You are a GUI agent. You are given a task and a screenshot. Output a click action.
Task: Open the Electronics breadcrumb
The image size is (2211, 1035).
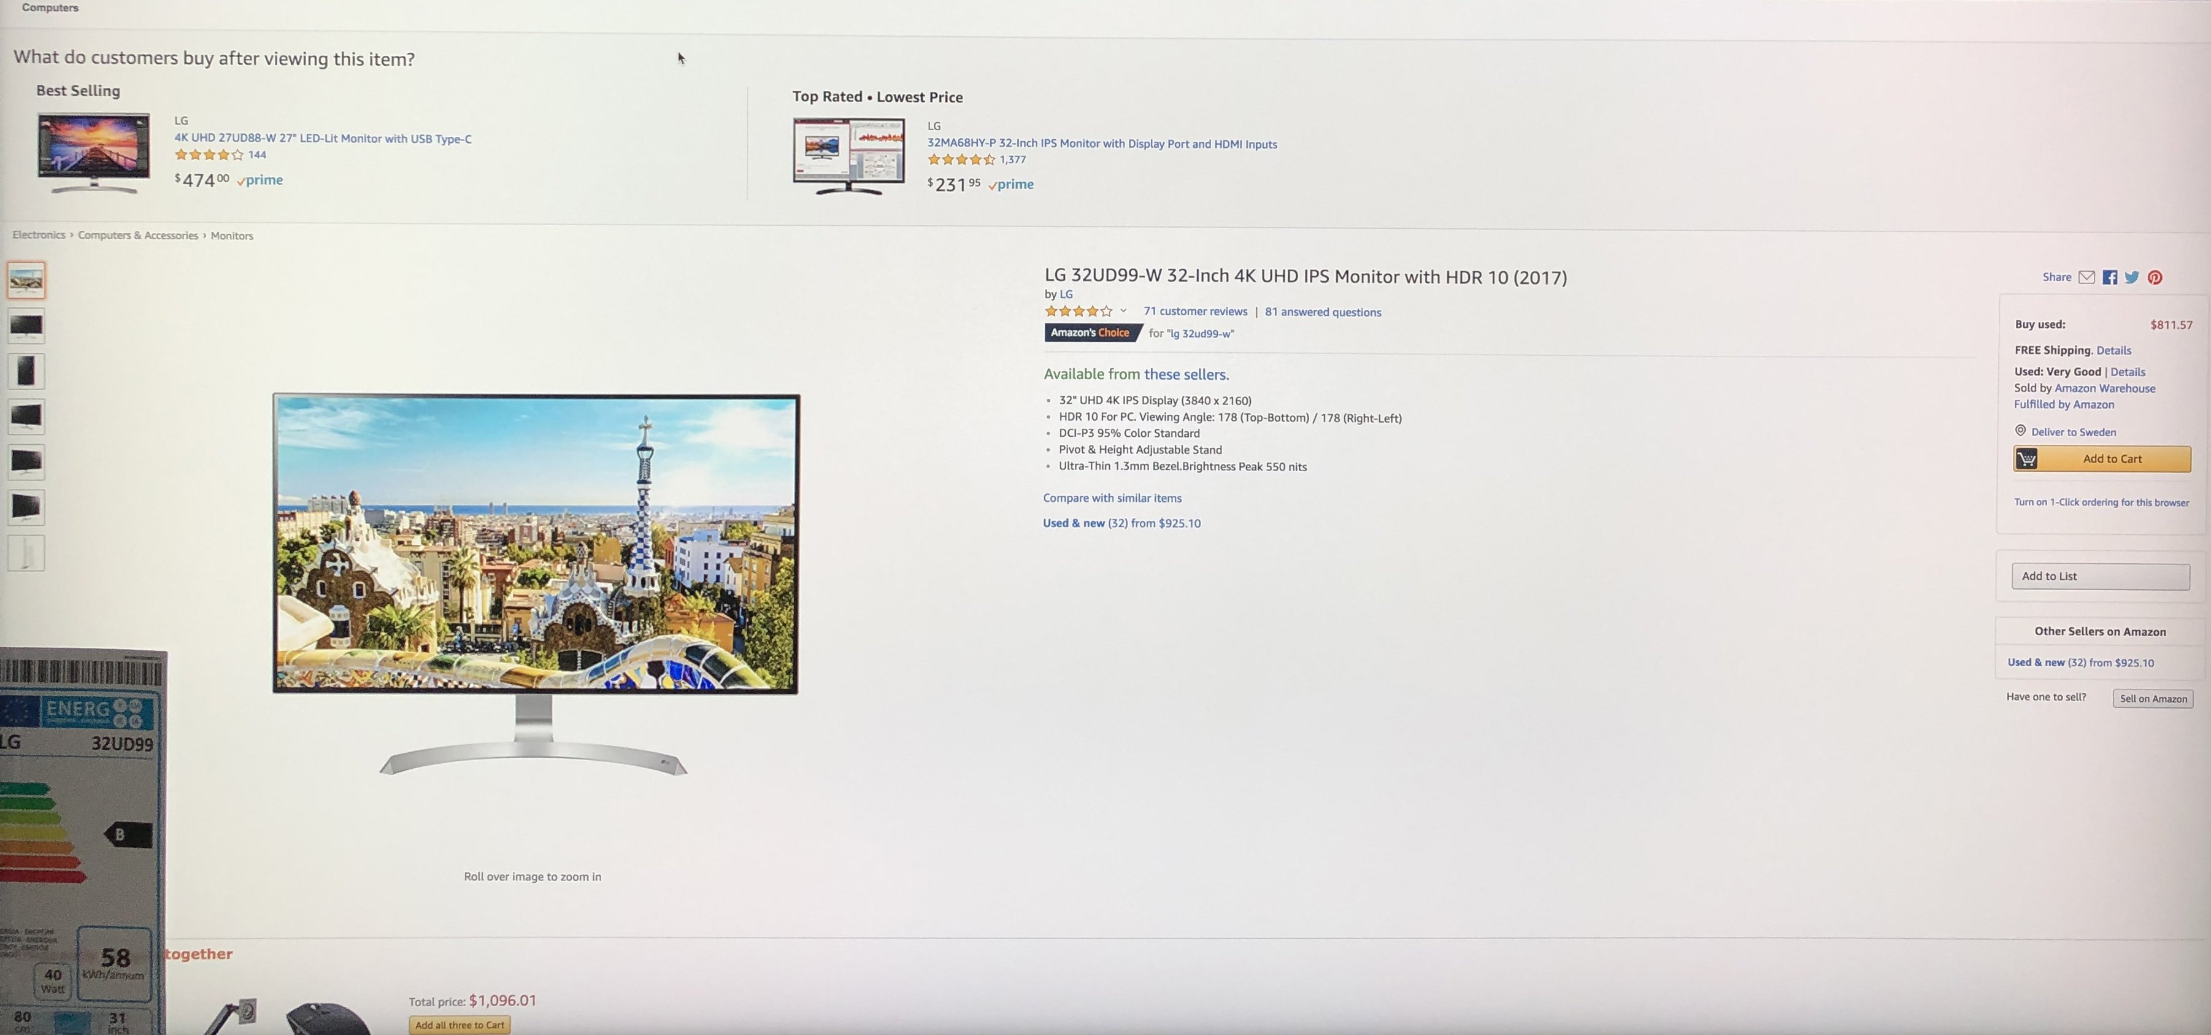39,234
